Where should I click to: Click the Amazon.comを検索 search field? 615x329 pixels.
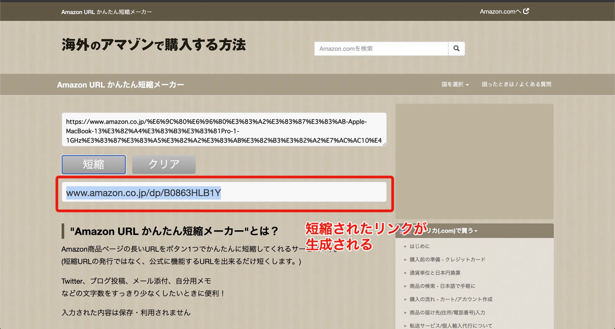381,49
